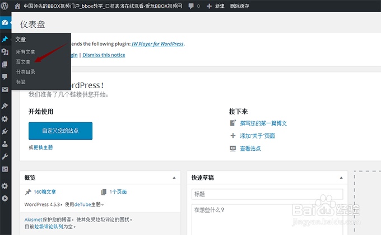The image size is (381, 235).
Task: Open the Media icon in sidebar
Action: pos(5,51)
